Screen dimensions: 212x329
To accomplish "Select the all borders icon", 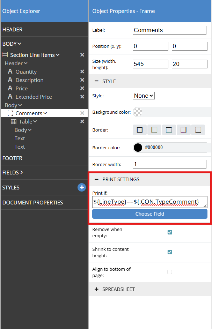I will click(x=140, y=130).
